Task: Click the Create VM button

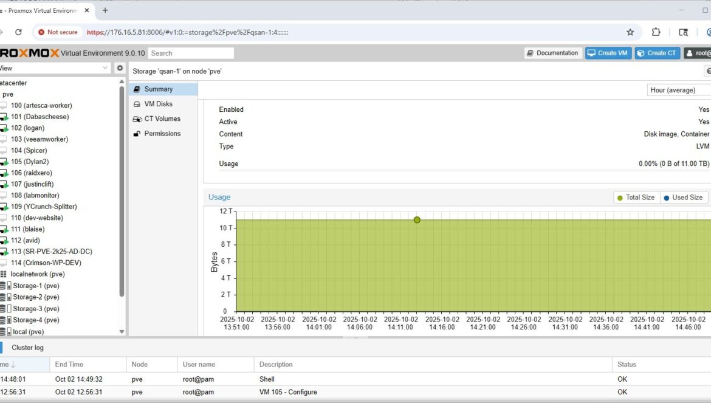Action: pyautogui.click(x=608, y=53)
